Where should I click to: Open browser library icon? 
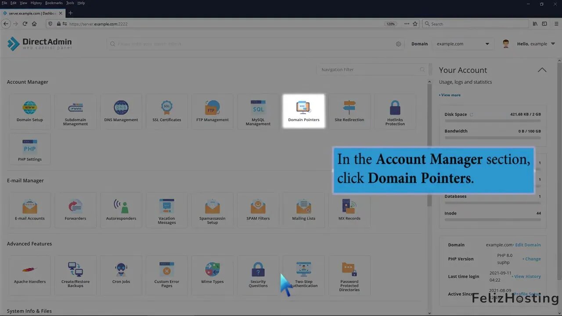point(535,24)
